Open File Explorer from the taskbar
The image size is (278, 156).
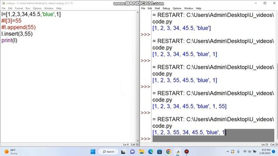pos(142,152)
